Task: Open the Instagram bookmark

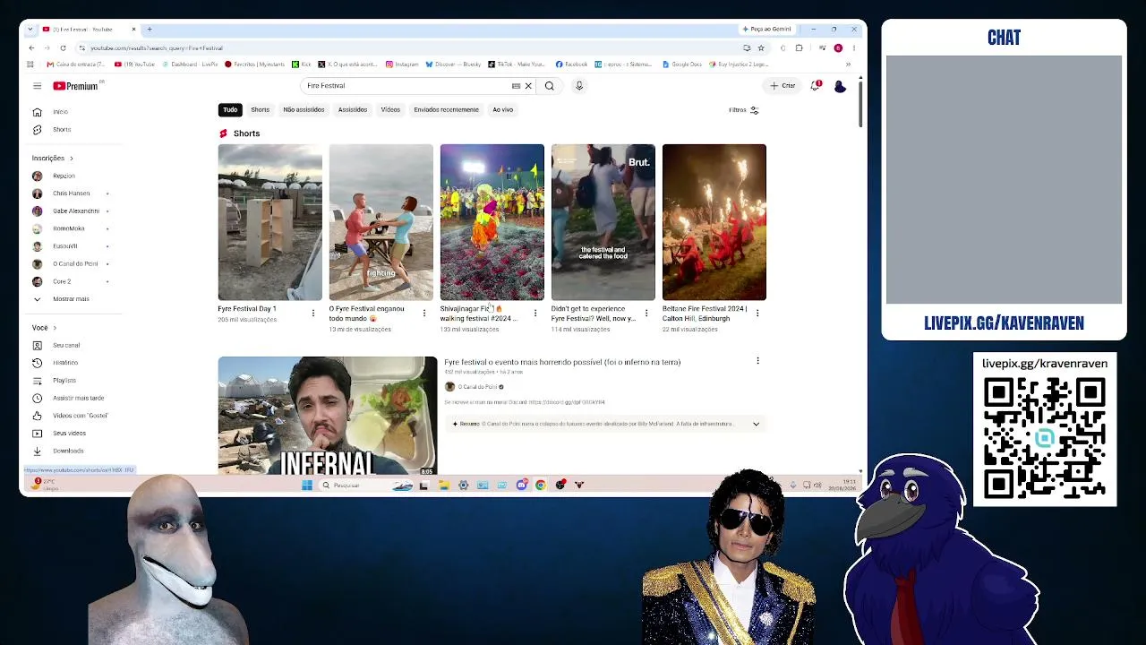Action: [402, 64]
